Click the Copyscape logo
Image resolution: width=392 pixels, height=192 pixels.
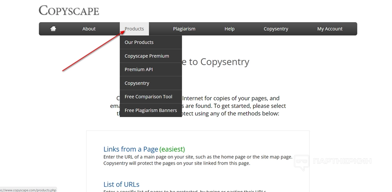click(x=69, y=10)
